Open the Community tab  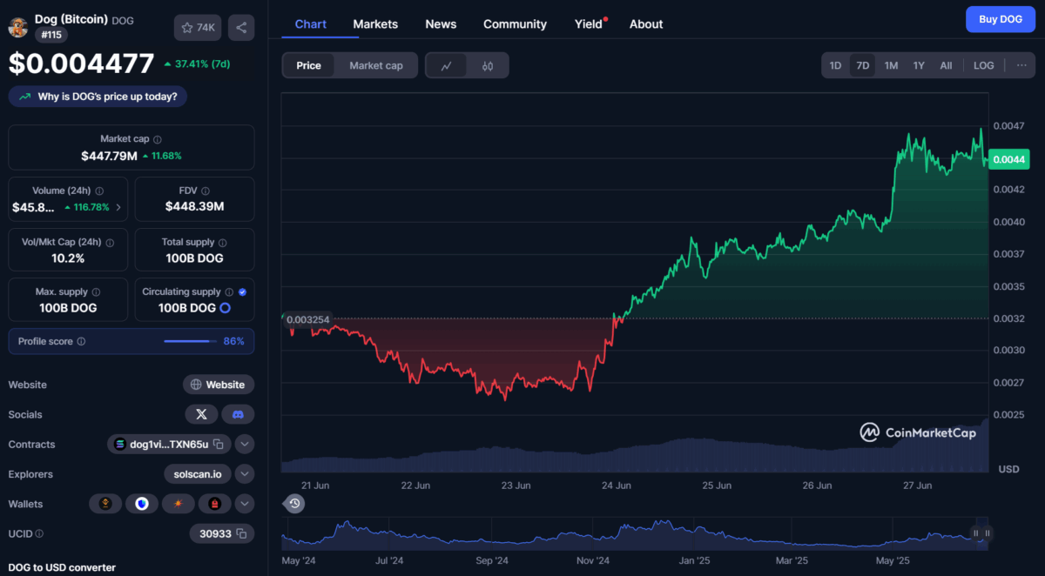(516, 23)
